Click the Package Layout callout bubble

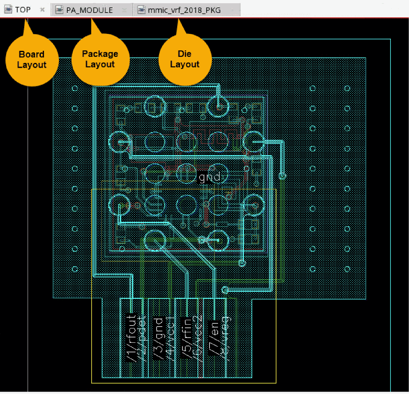tap(100, 59)
